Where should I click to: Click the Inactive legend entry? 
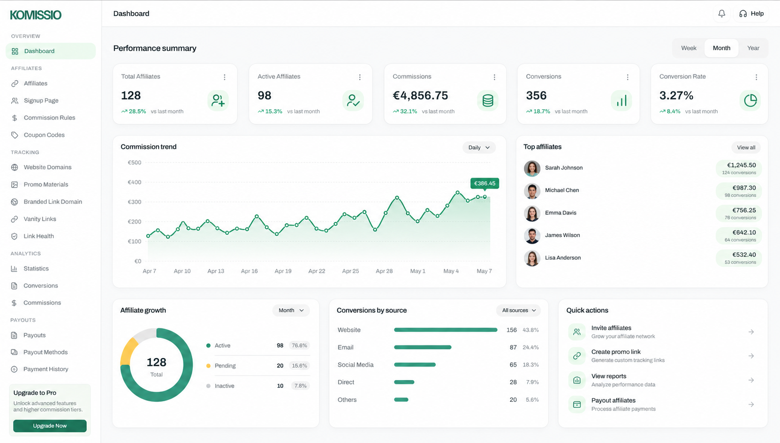click(x=257, y=386)
